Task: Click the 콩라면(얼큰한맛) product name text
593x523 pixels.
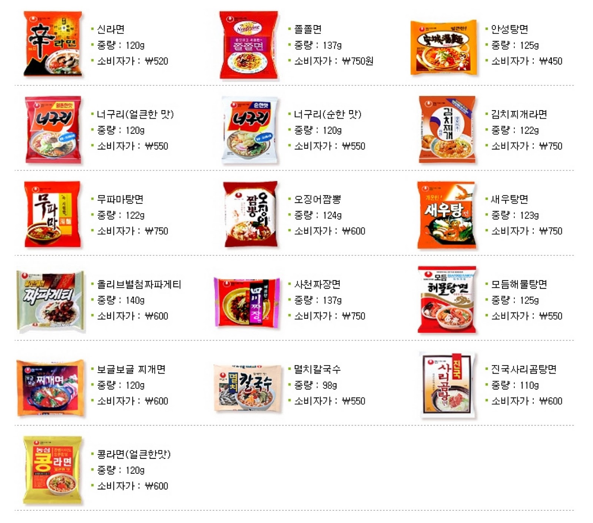Action: point(133,454)
